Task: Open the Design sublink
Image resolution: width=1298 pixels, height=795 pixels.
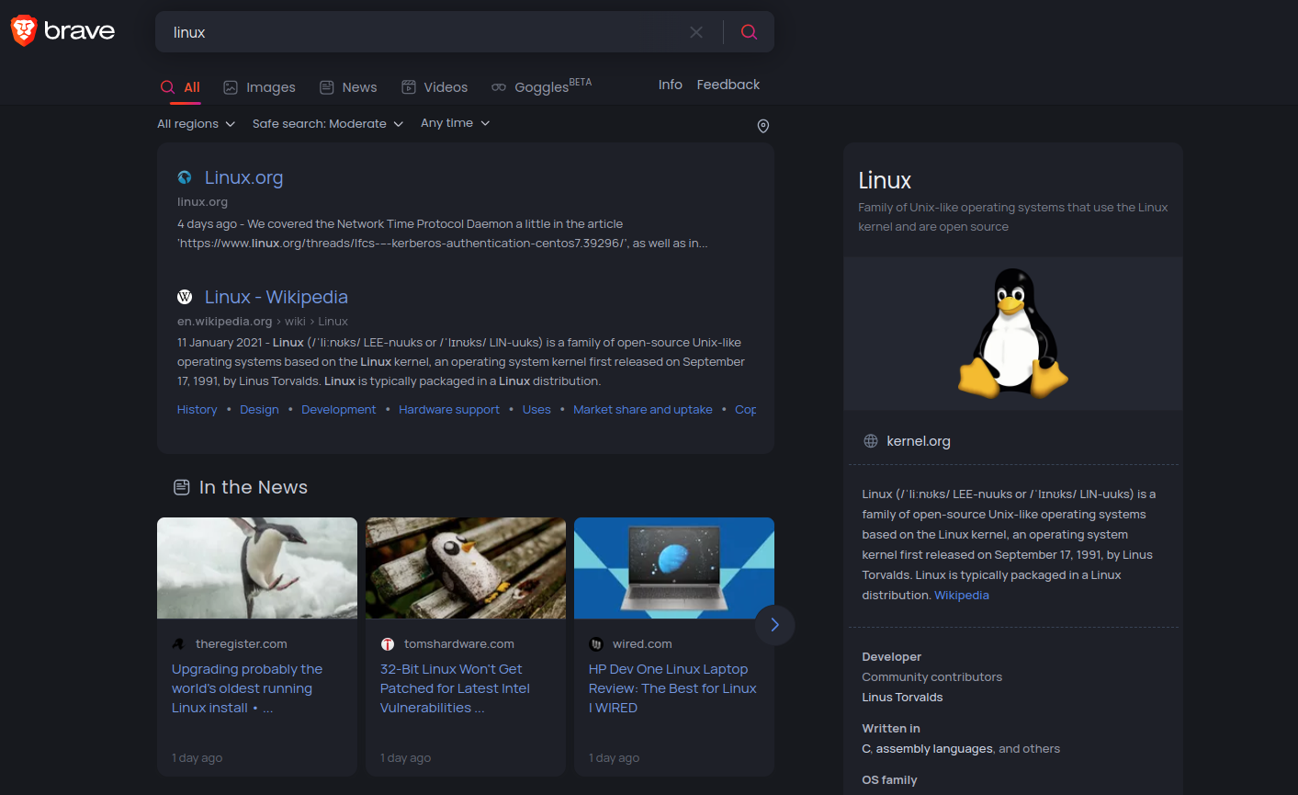Action: [259, 410]
